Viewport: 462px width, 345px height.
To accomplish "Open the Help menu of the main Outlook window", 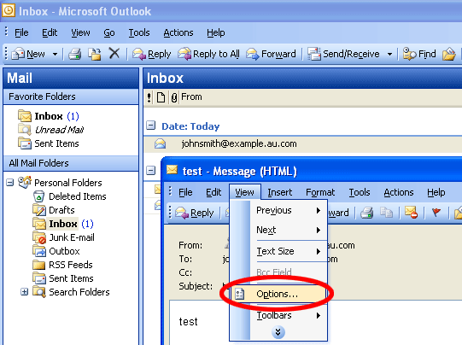I will (x=216, y=32).
